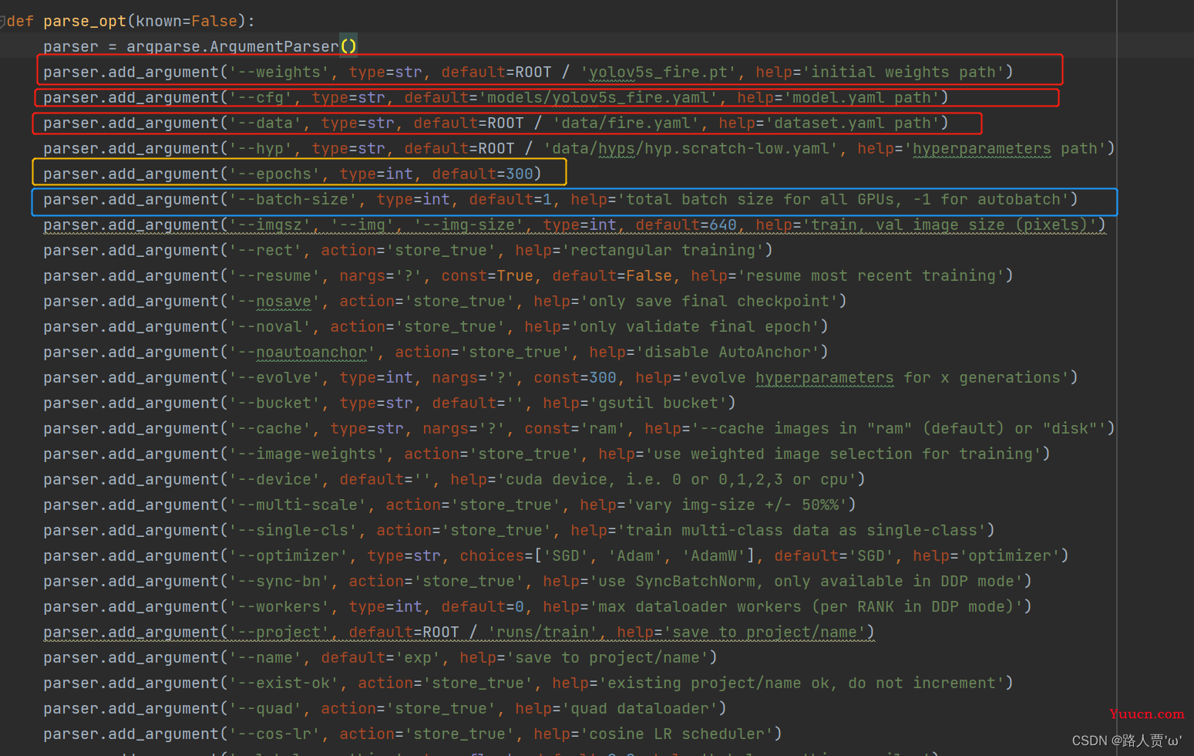1194x756 pixels.
Task: Click the 'data/fire.yaml' path string
Action: [x=626, y=123]
